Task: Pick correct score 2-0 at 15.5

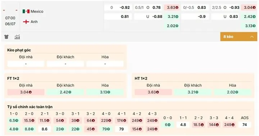Action: pos(29,120)
